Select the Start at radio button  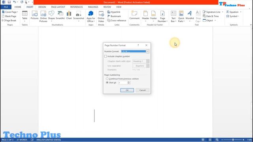pos(107,82)
